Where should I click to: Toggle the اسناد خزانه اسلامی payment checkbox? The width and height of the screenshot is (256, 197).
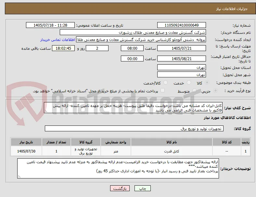[x=163, y=90]
